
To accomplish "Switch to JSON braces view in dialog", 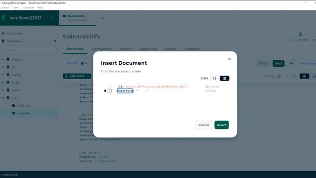I will click(x=215, y=78).
